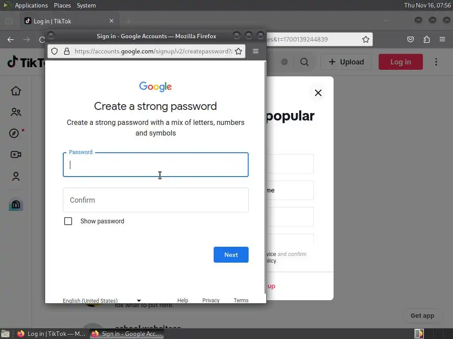453x339 pixels.
Task: Select the Log in | TikTok browser tab
Action: [69, 21]
